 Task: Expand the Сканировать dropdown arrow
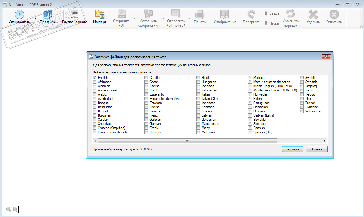tap(35, 18)
